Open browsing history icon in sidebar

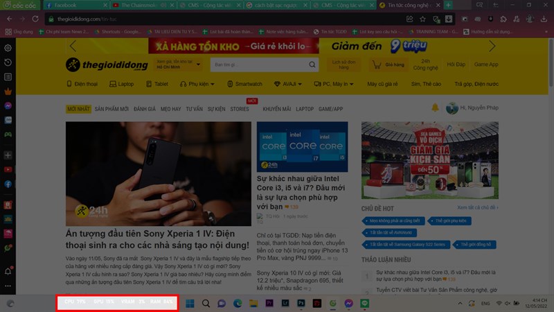coord(8,62)
